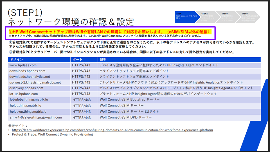This screenshot has height=152, width=270.
Task: Click the red highlighted ①HP Wolf Connect setup notice
Action: 110,32
